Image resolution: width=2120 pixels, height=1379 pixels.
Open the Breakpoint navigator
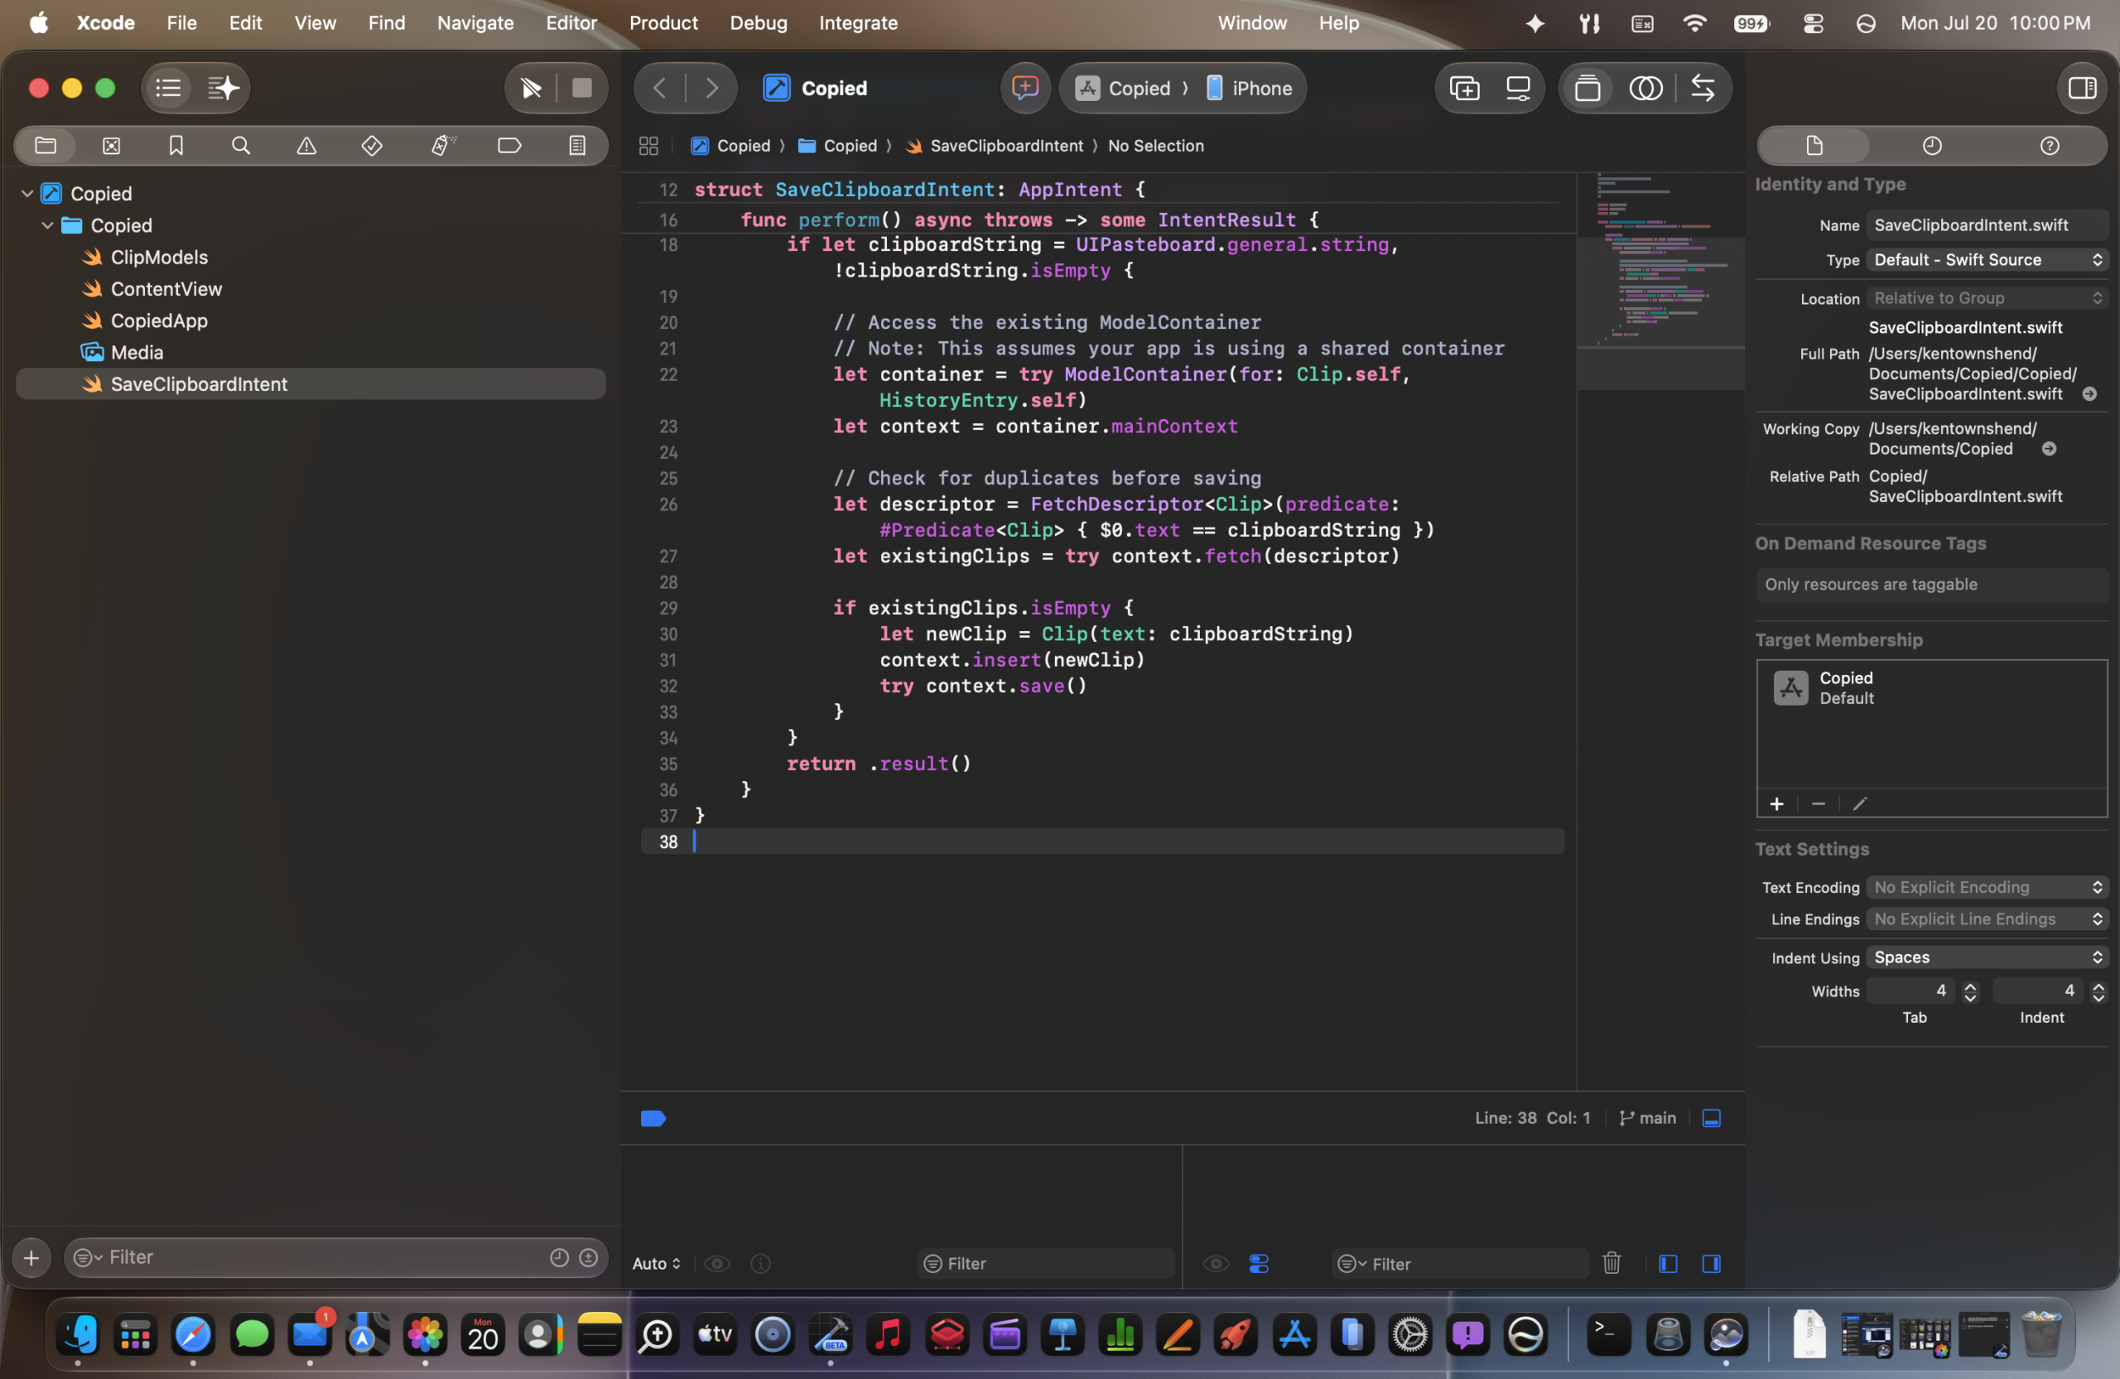(x=509, y=145)
